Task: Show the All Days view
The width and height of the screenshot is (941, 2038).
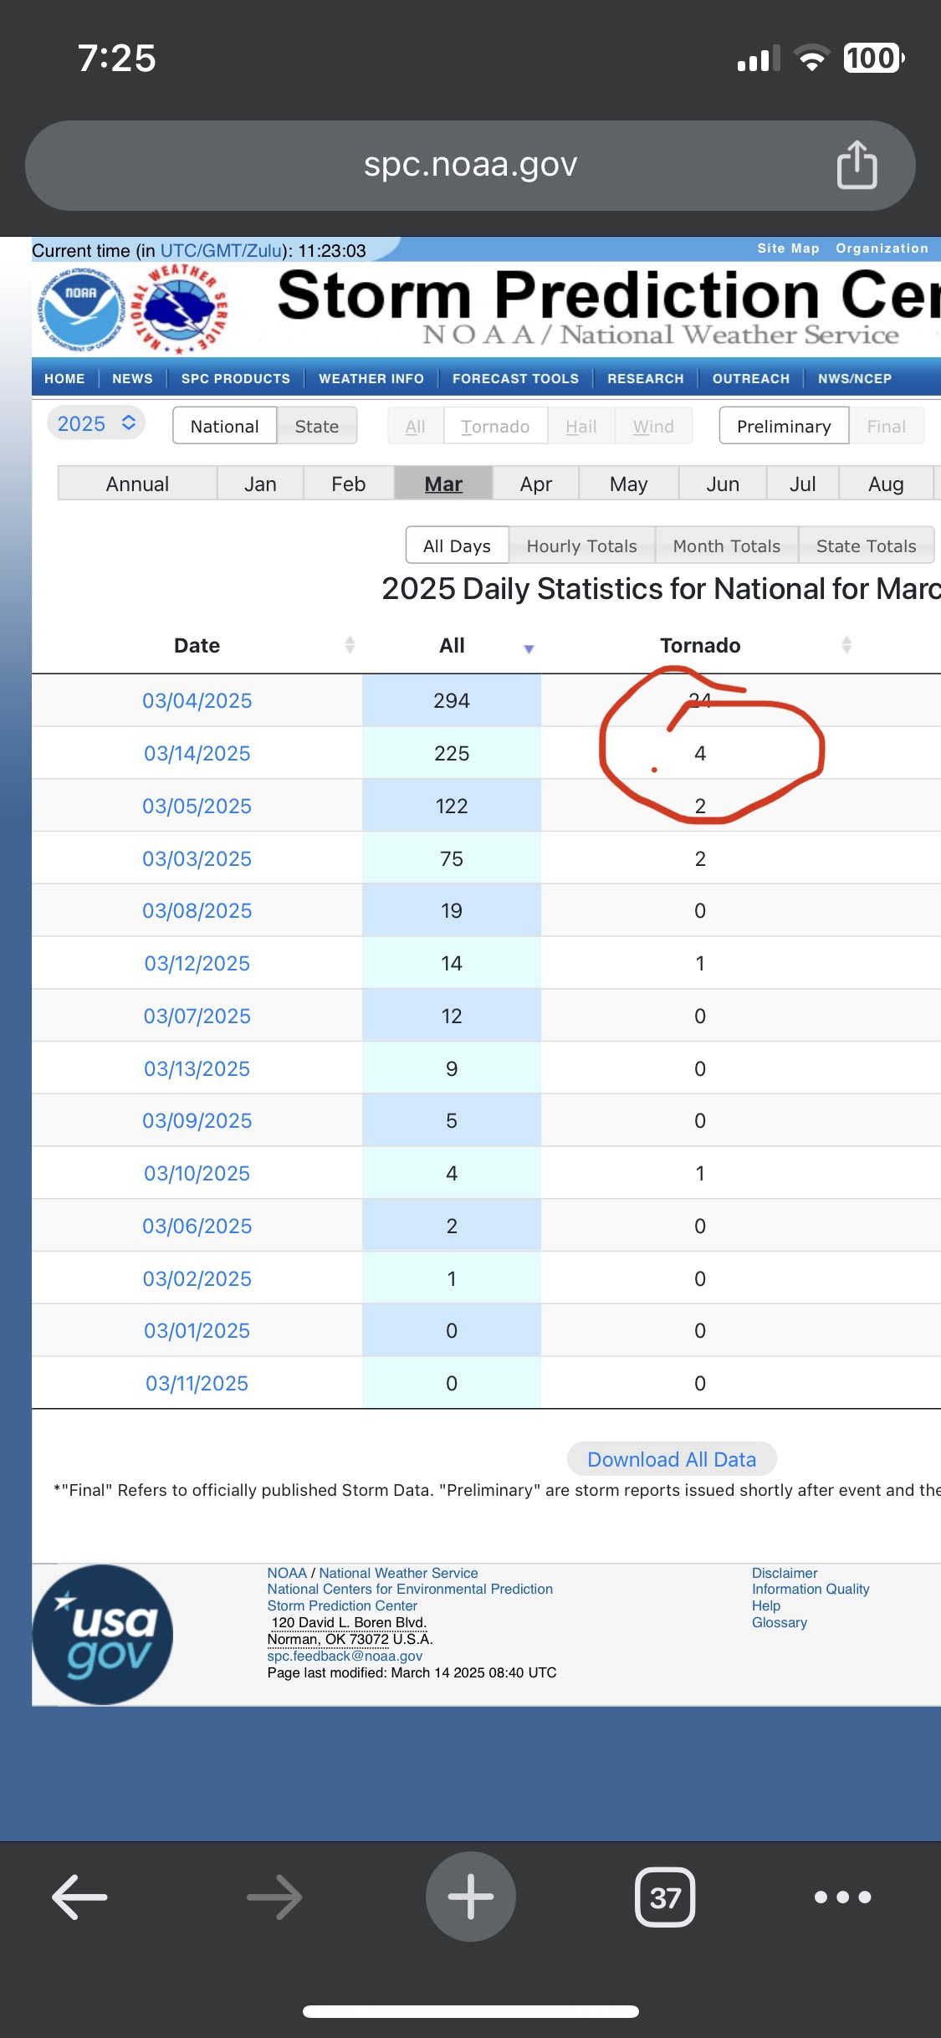Action: (x=457, y=545)
